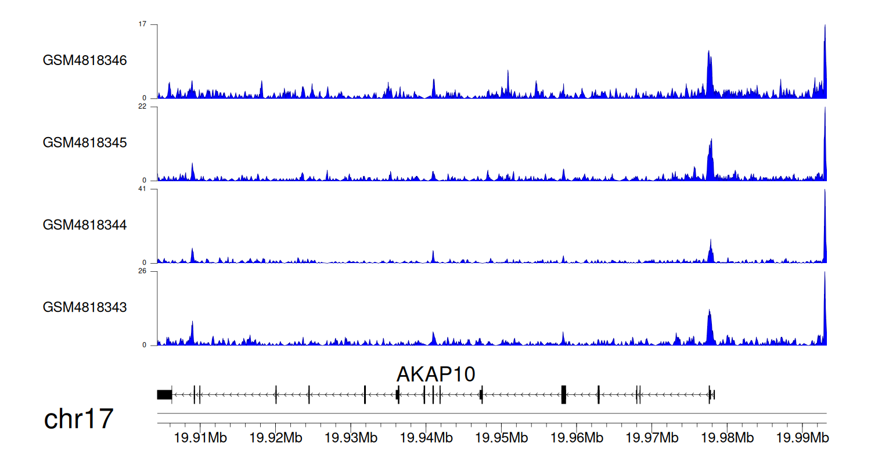Click the y-axis maximum value 22

click(142, 106)
